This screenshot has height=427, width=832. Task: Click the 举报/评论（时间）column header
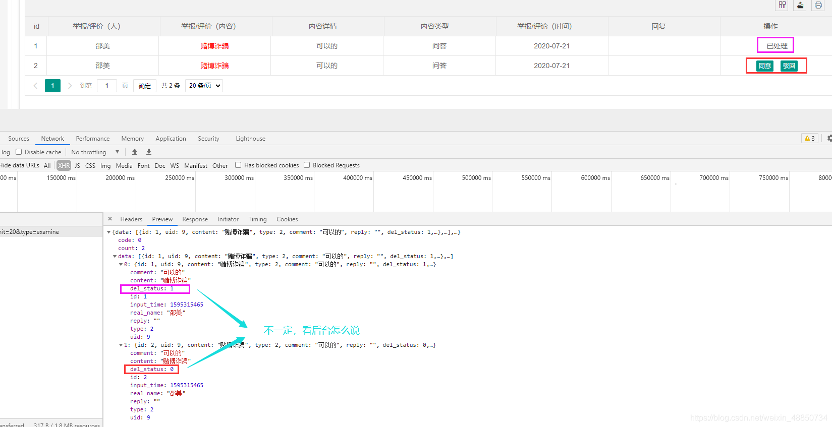pyautogui.click(x=552, y=26)
